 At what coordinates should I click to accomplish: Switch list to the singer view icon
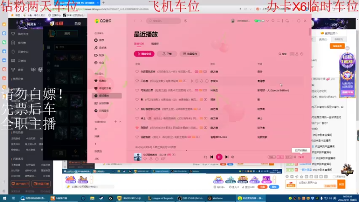click(297, 54)
